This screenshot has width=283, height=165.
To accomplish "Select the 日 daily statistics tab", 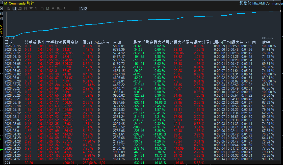I will (x=14, y=9).
